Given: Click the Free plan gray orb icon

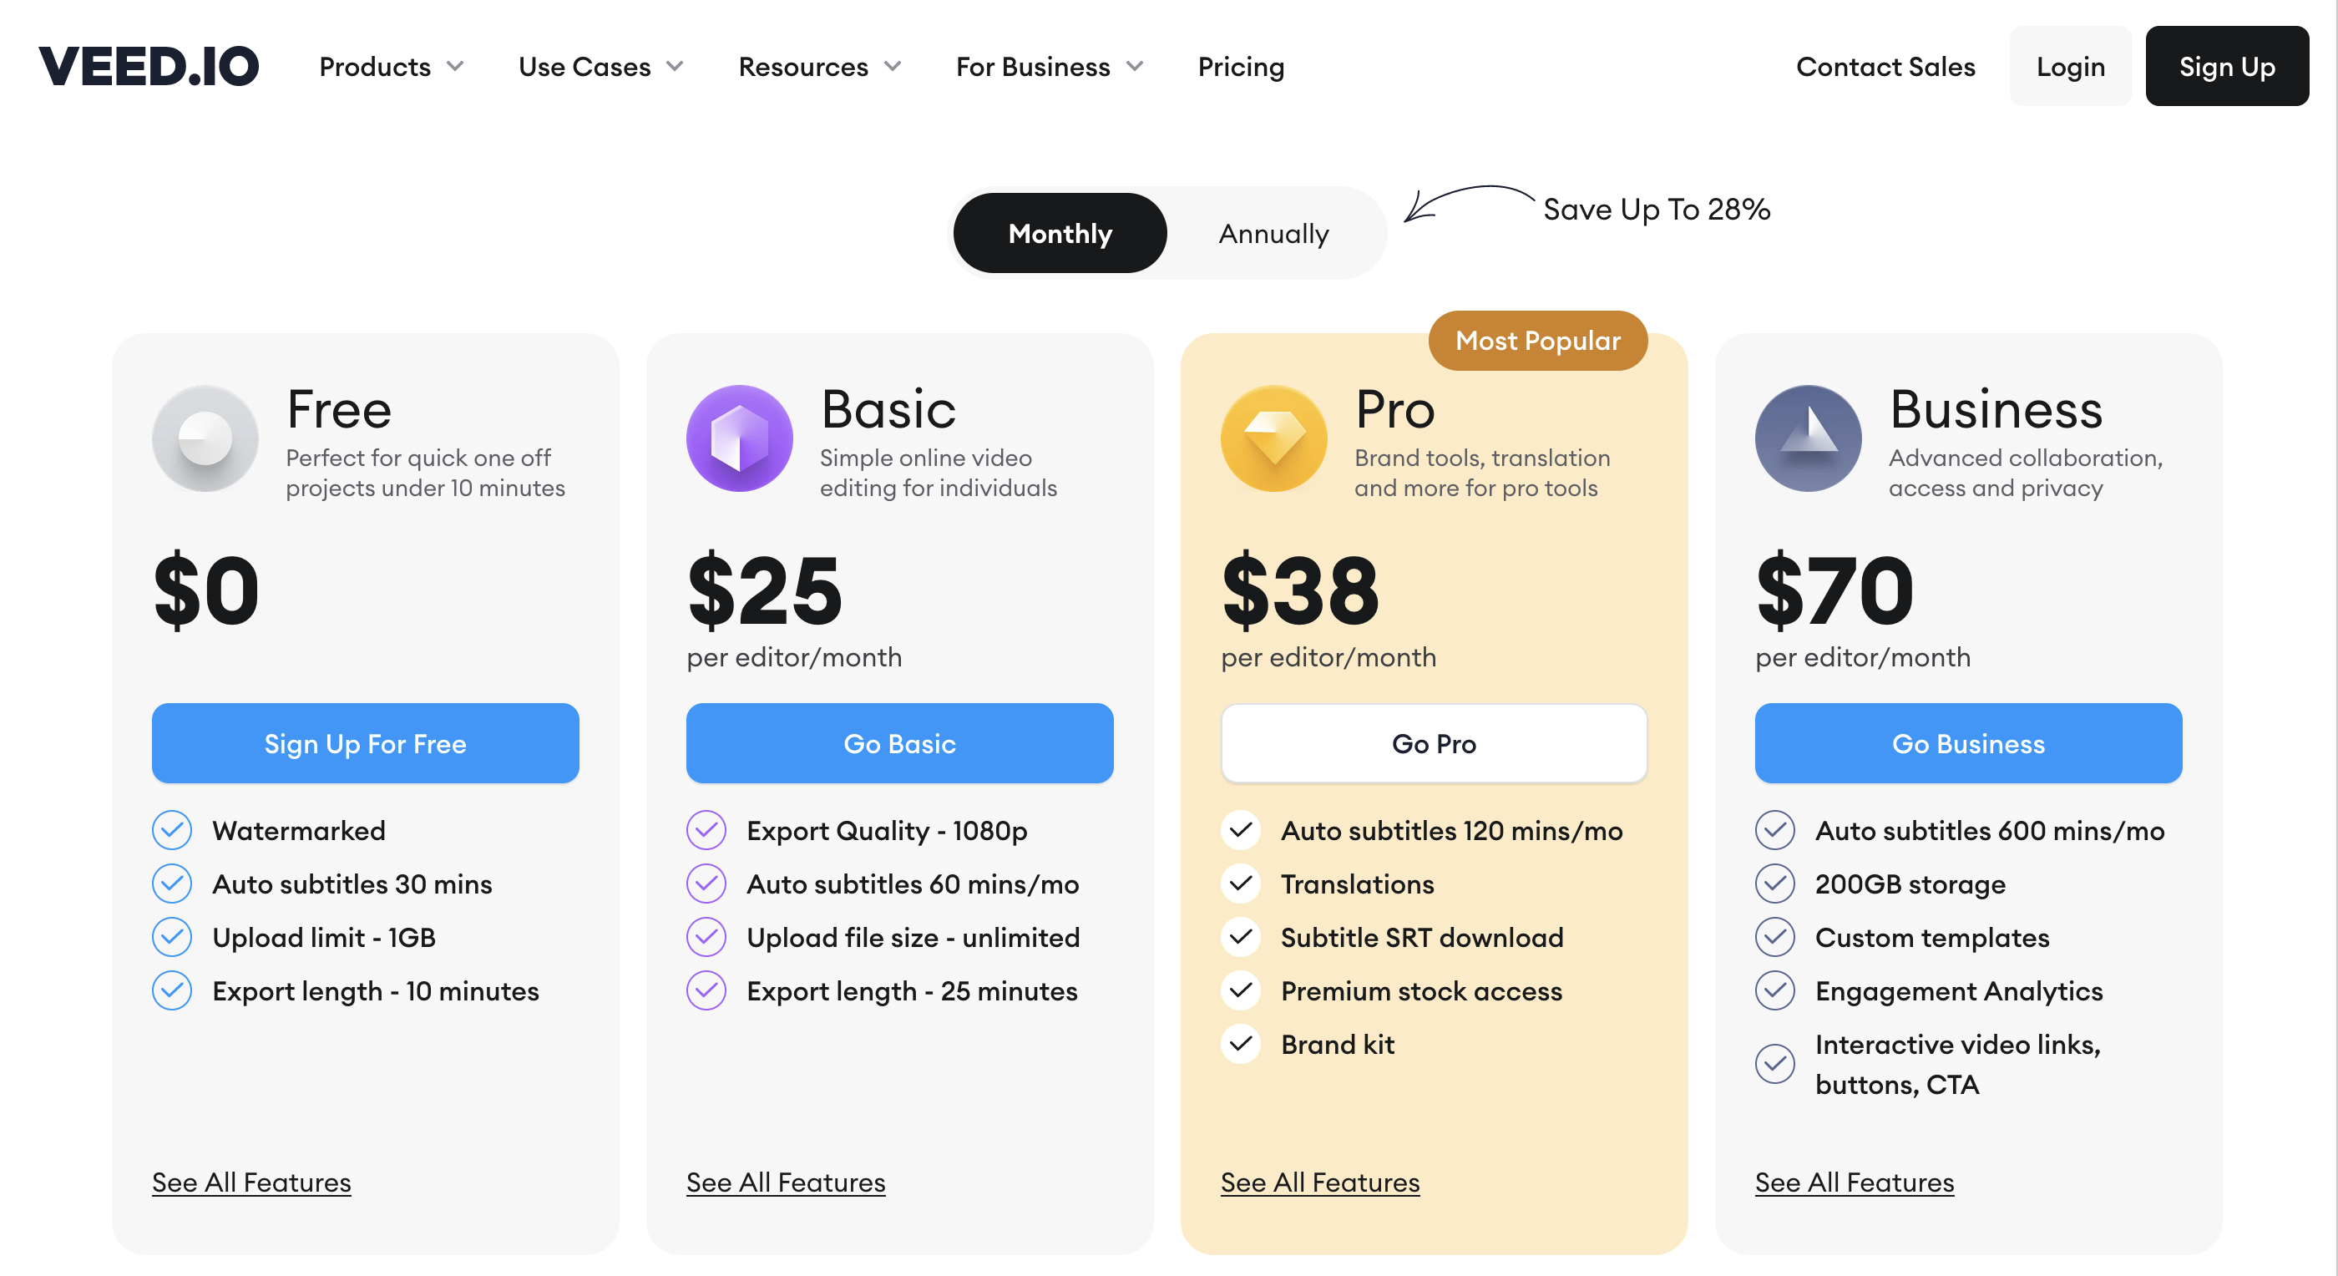Looking at the screenshot, I should [205, 438].
